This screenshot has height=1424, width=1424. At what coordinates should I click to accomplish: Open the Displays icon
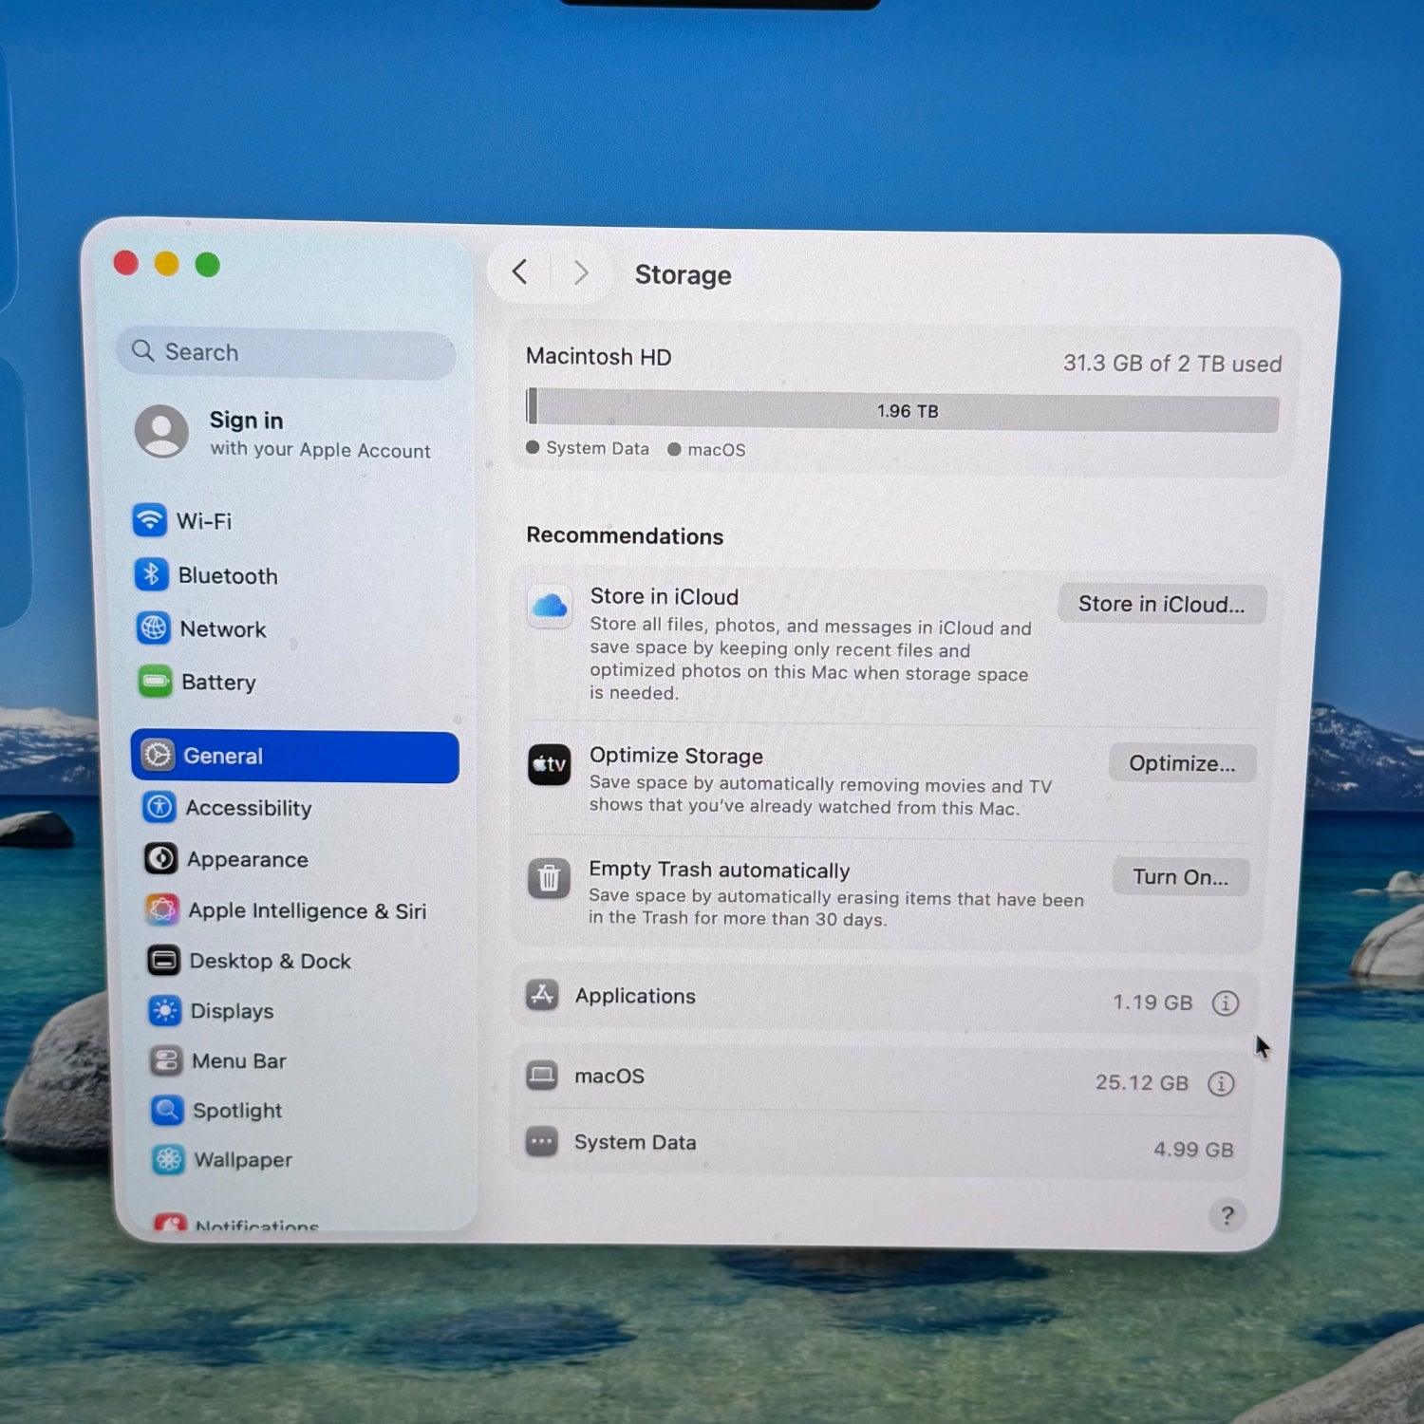[x=165, y=1010]
